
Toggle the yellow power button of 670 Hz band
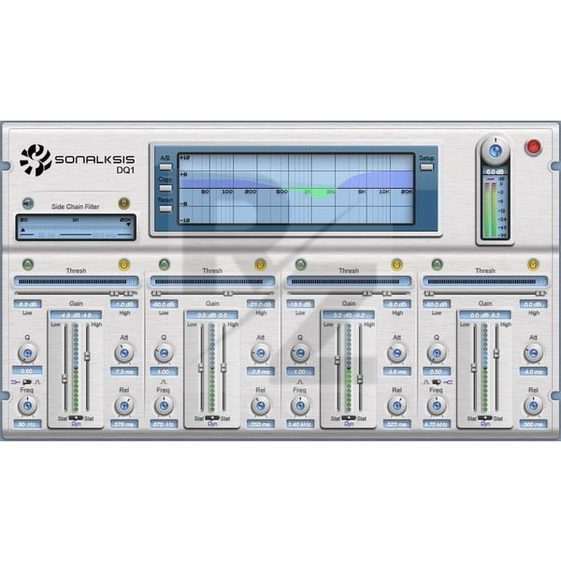[x=260, y=265]
